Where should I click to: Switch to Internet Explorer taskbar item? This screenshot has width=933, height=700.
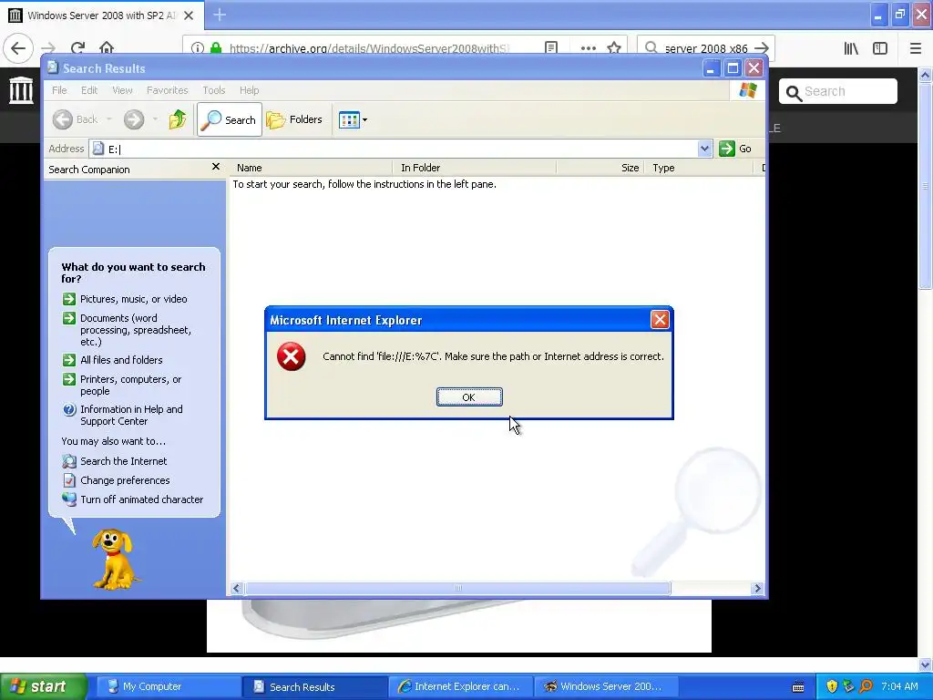[459, 686]
